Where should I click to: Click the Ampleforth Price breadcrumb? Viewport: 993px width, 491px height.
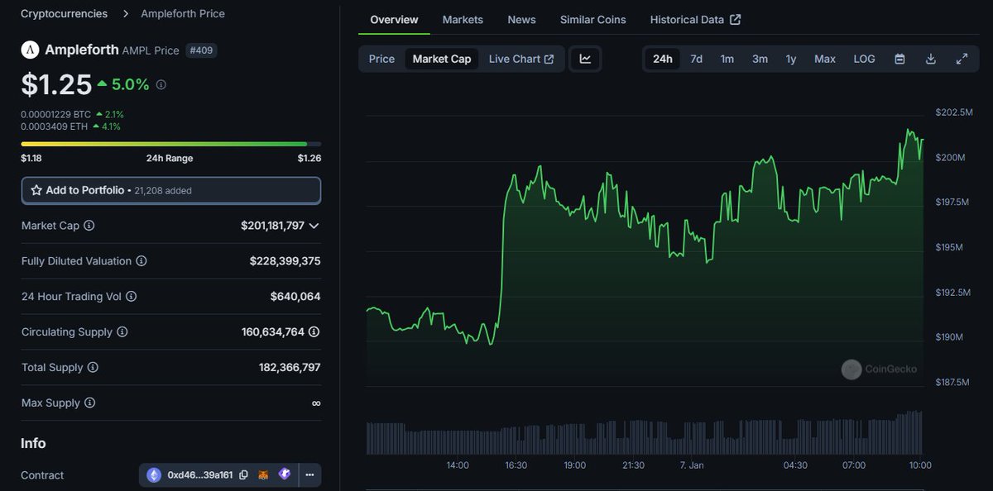[x=183, y=14]
